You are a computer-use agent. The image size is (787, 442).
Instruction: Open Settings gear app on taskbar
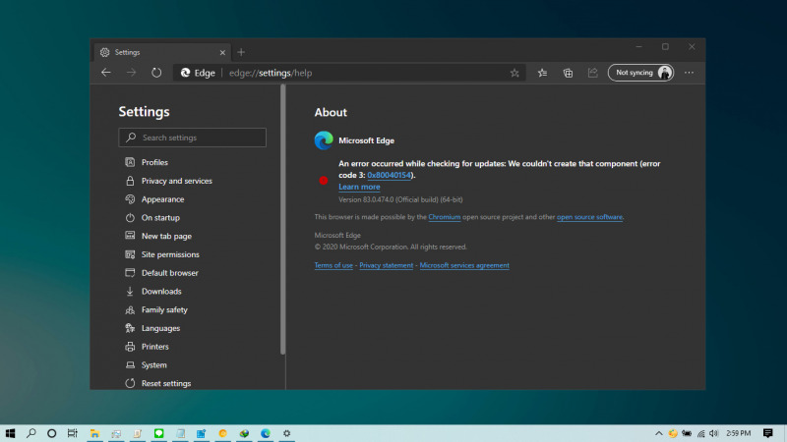point(286,433)
